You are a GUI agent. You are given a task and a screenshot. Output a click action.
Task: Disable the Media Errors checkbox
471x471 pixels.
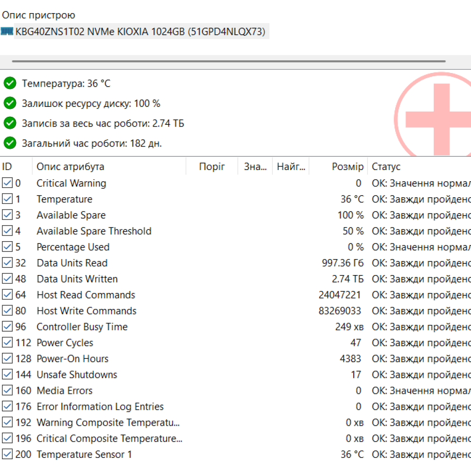pos(8,390)
